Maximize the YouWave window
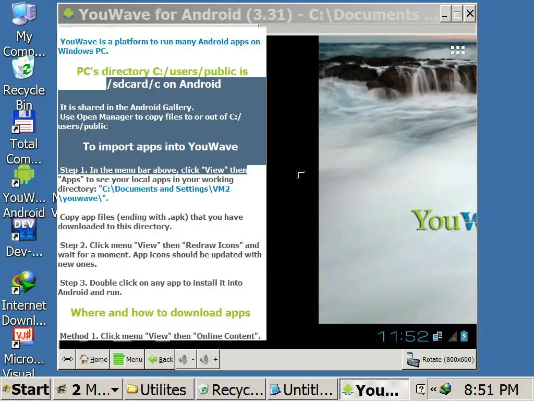 click(457, 14)
